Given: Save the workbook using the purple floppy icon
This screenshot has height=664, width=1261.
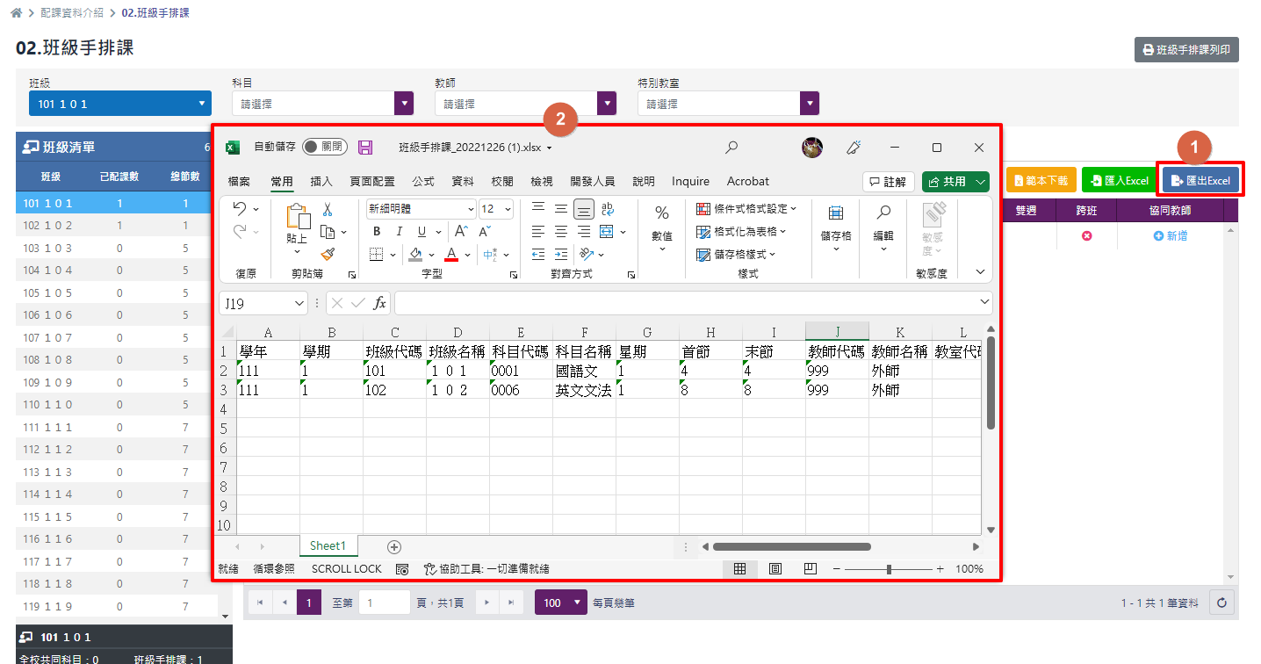Looking at the screenshot, I should (365, 148).
